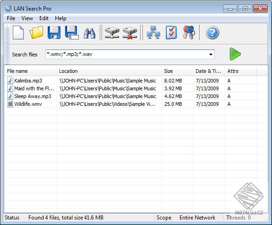Screen dimensions: 272x225
Task: Open the keys passwords icon
Action: (x=189, y=33)
